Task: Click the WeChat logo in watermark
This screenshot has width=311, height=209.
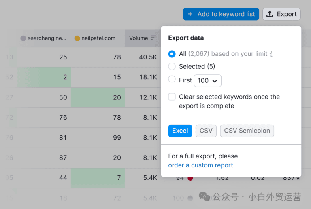Action: 204,196
